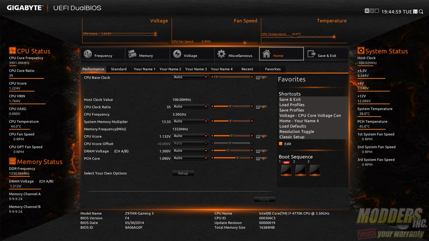Open the Frequency section with the gauge icon
This screenshot has width=429, height=241.
coord(103,54)
